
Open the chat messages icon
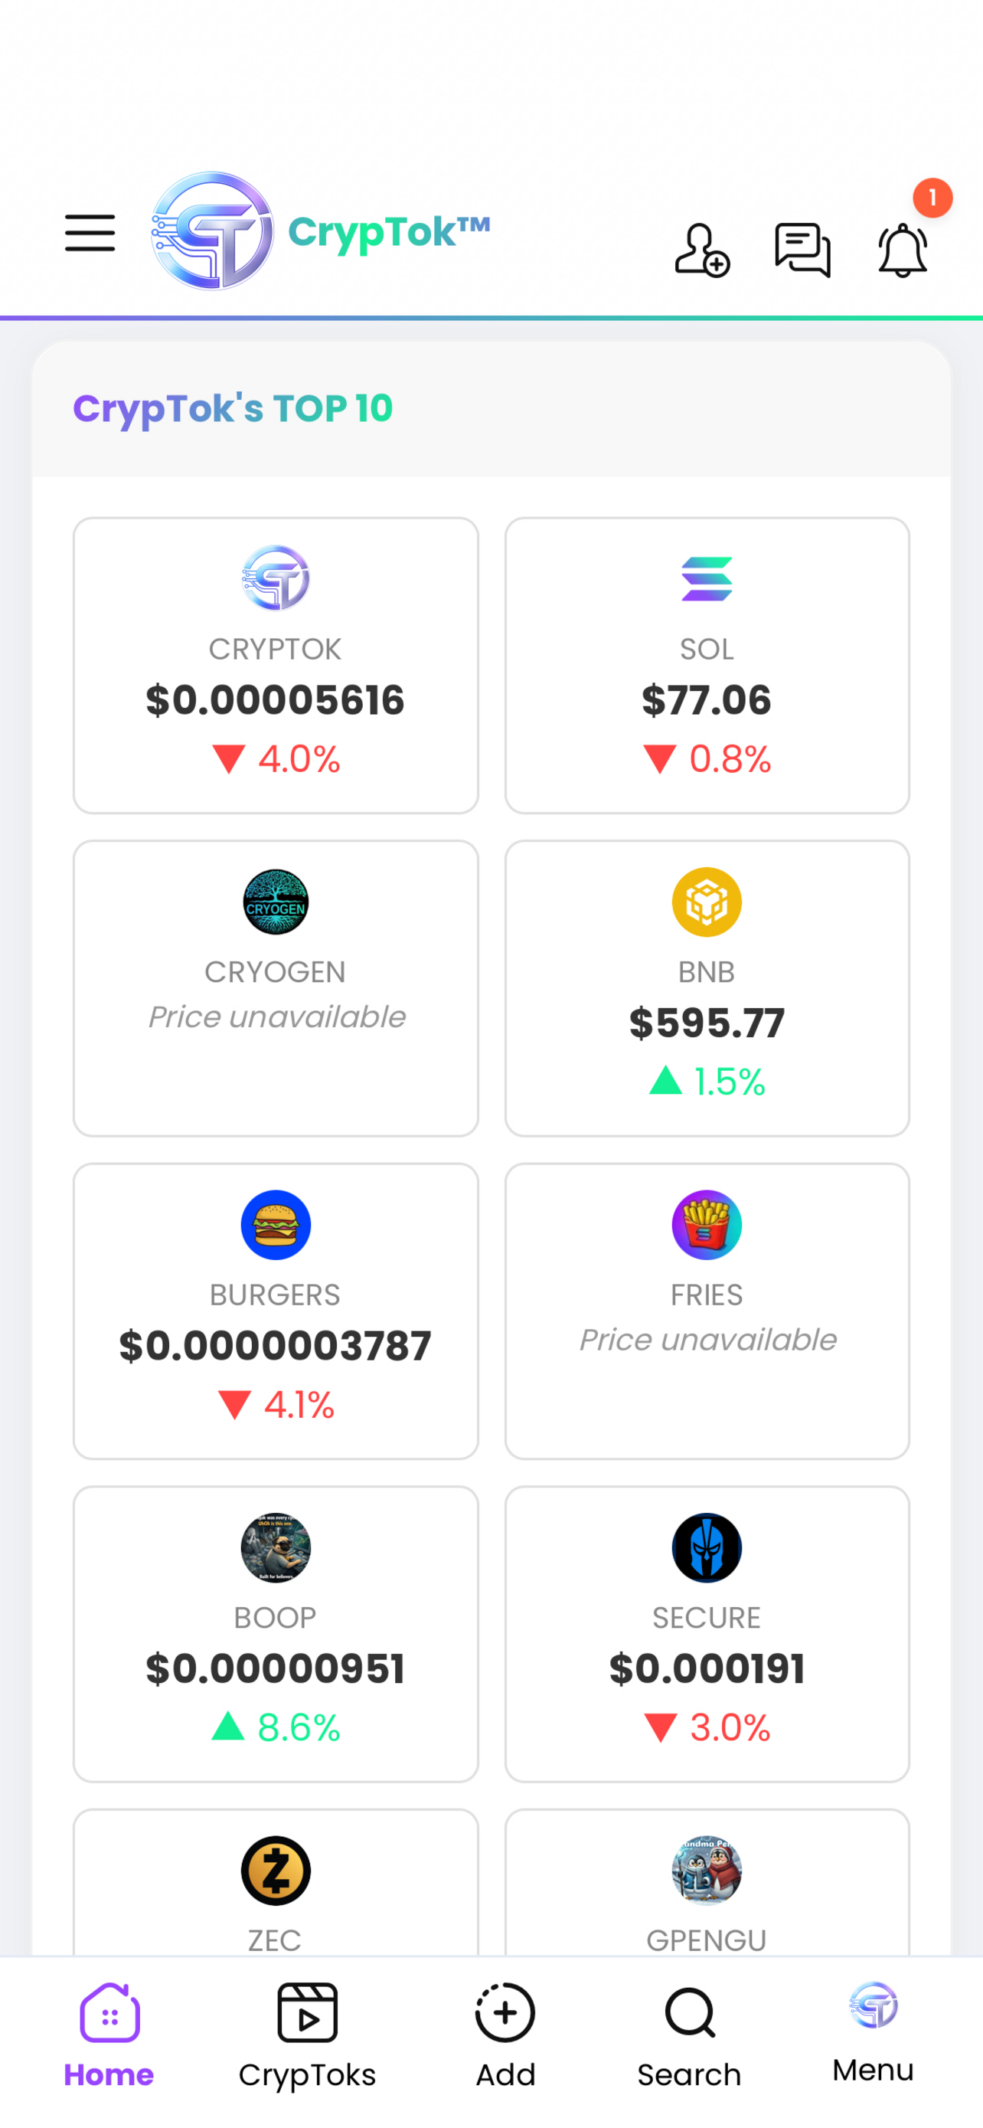[x=802, y=250]
